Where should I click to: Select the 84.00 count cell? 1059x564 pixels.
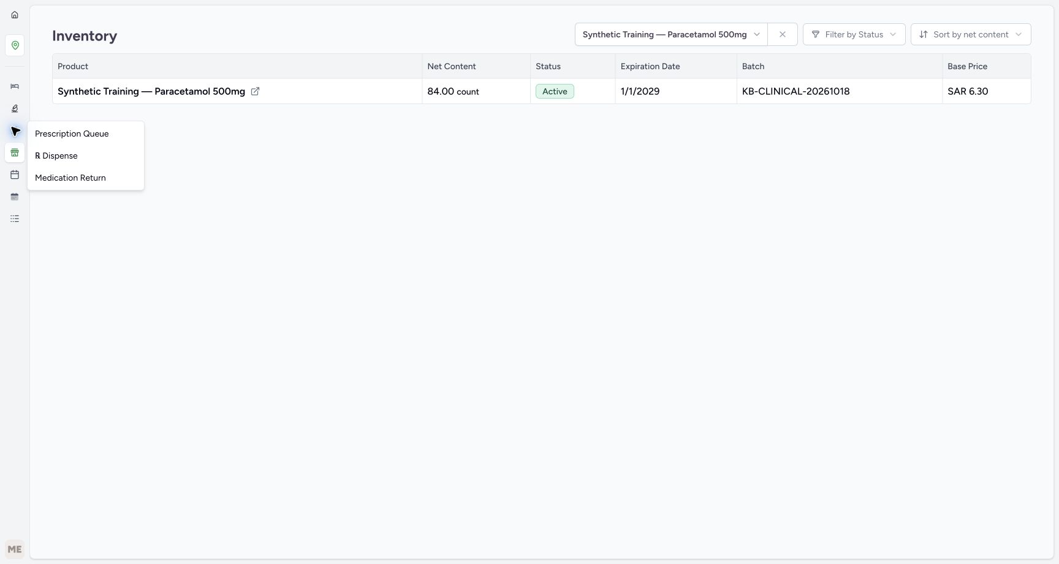[476, 91]
